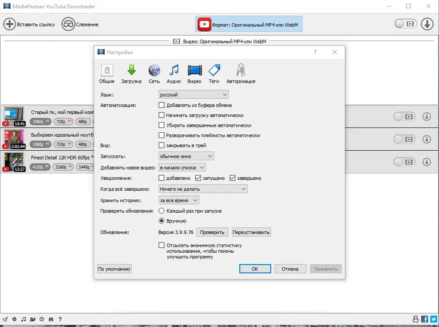Switch to the Видео film strip tab
The image size is (439, 327).
(194, 74)
